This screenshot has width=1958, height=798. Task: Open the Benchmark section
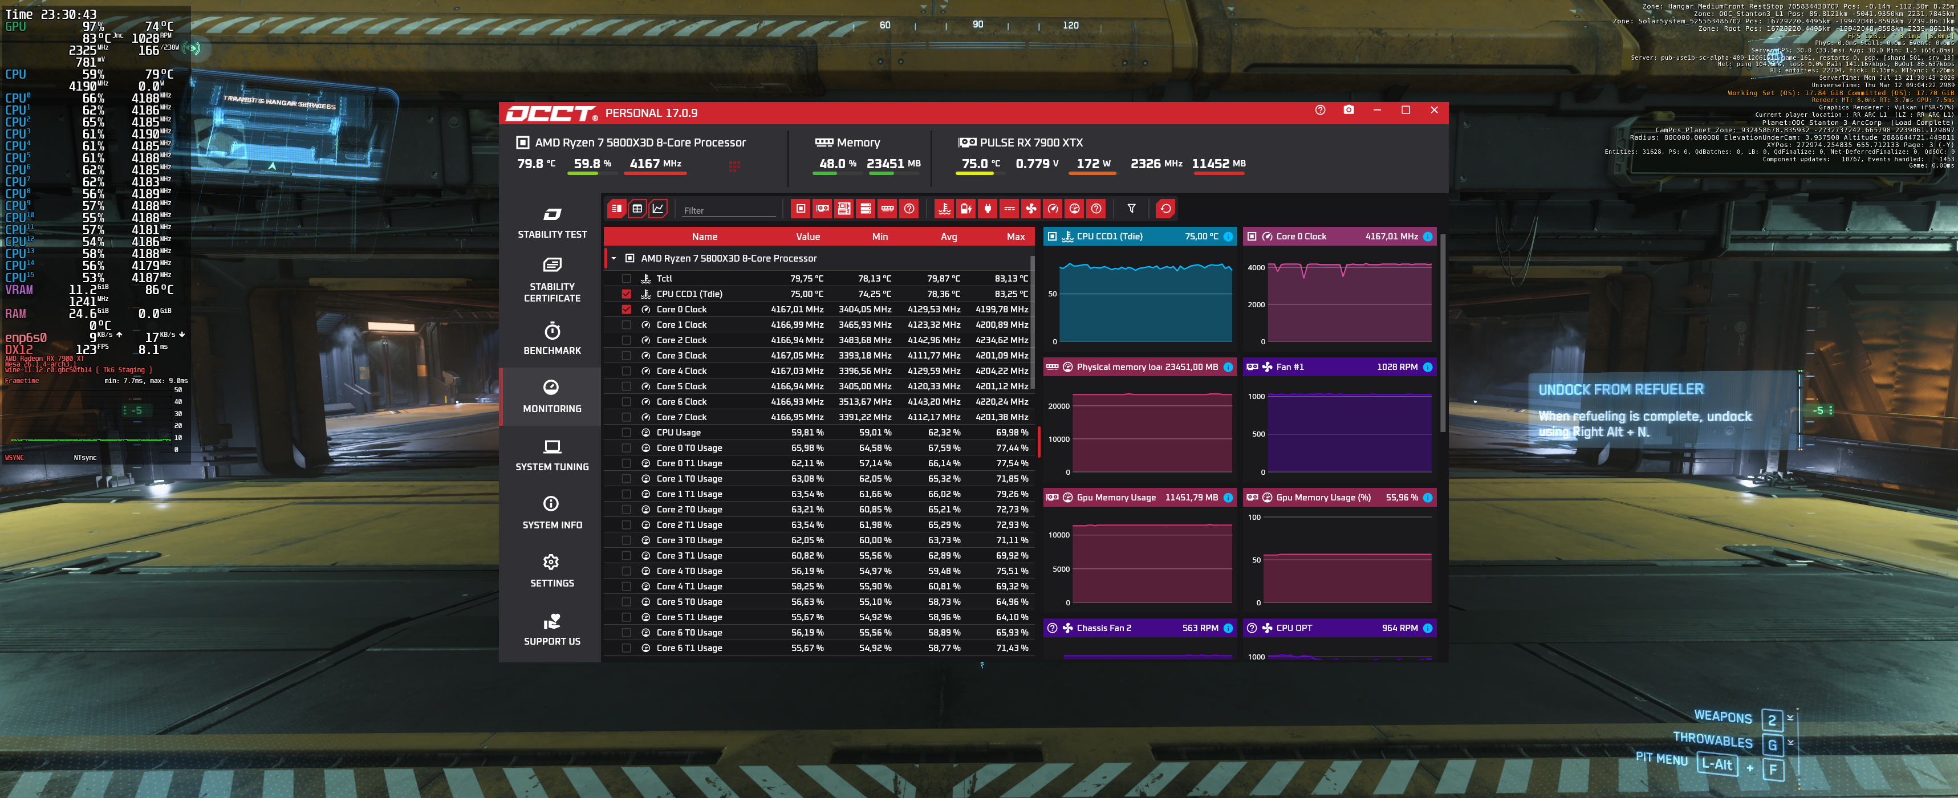552,339
